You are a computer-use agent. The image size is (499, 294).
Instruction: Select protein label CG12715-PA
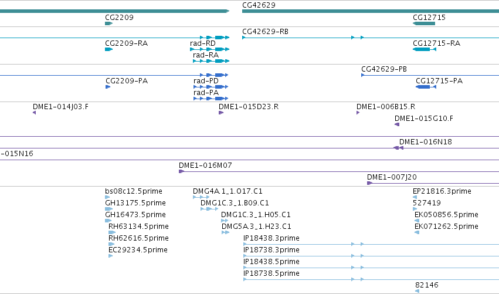coord(439,81)
